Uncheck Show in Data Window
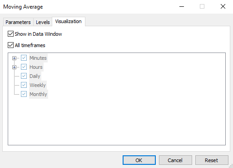Screen dimensions: 233x168 point(10,34)
